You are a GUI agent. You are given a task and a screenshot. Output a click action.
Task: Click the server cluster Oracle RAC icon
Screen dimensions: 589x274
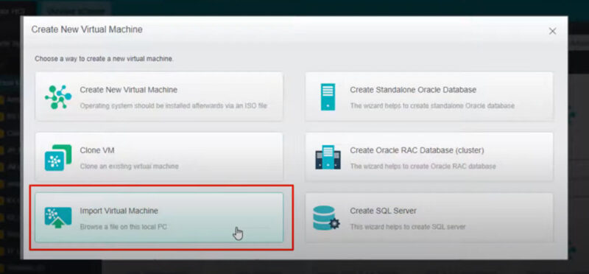pyautogui.click(x=328, y=157)
